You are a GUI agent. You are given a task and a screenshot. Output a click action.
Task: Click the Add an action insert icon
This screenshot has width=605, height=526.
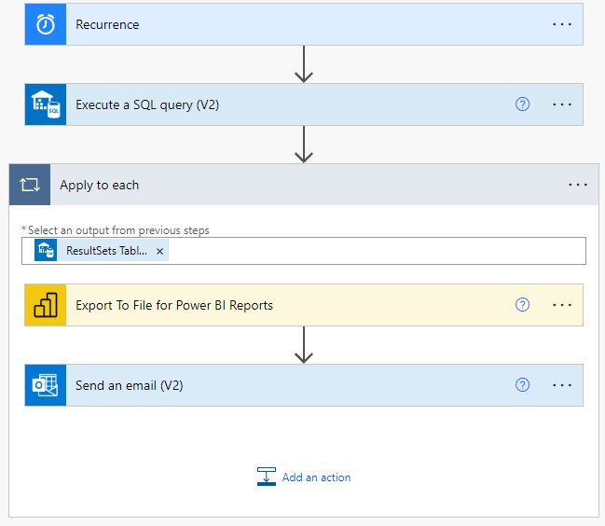pyautogui.click(x=267, y=477)
